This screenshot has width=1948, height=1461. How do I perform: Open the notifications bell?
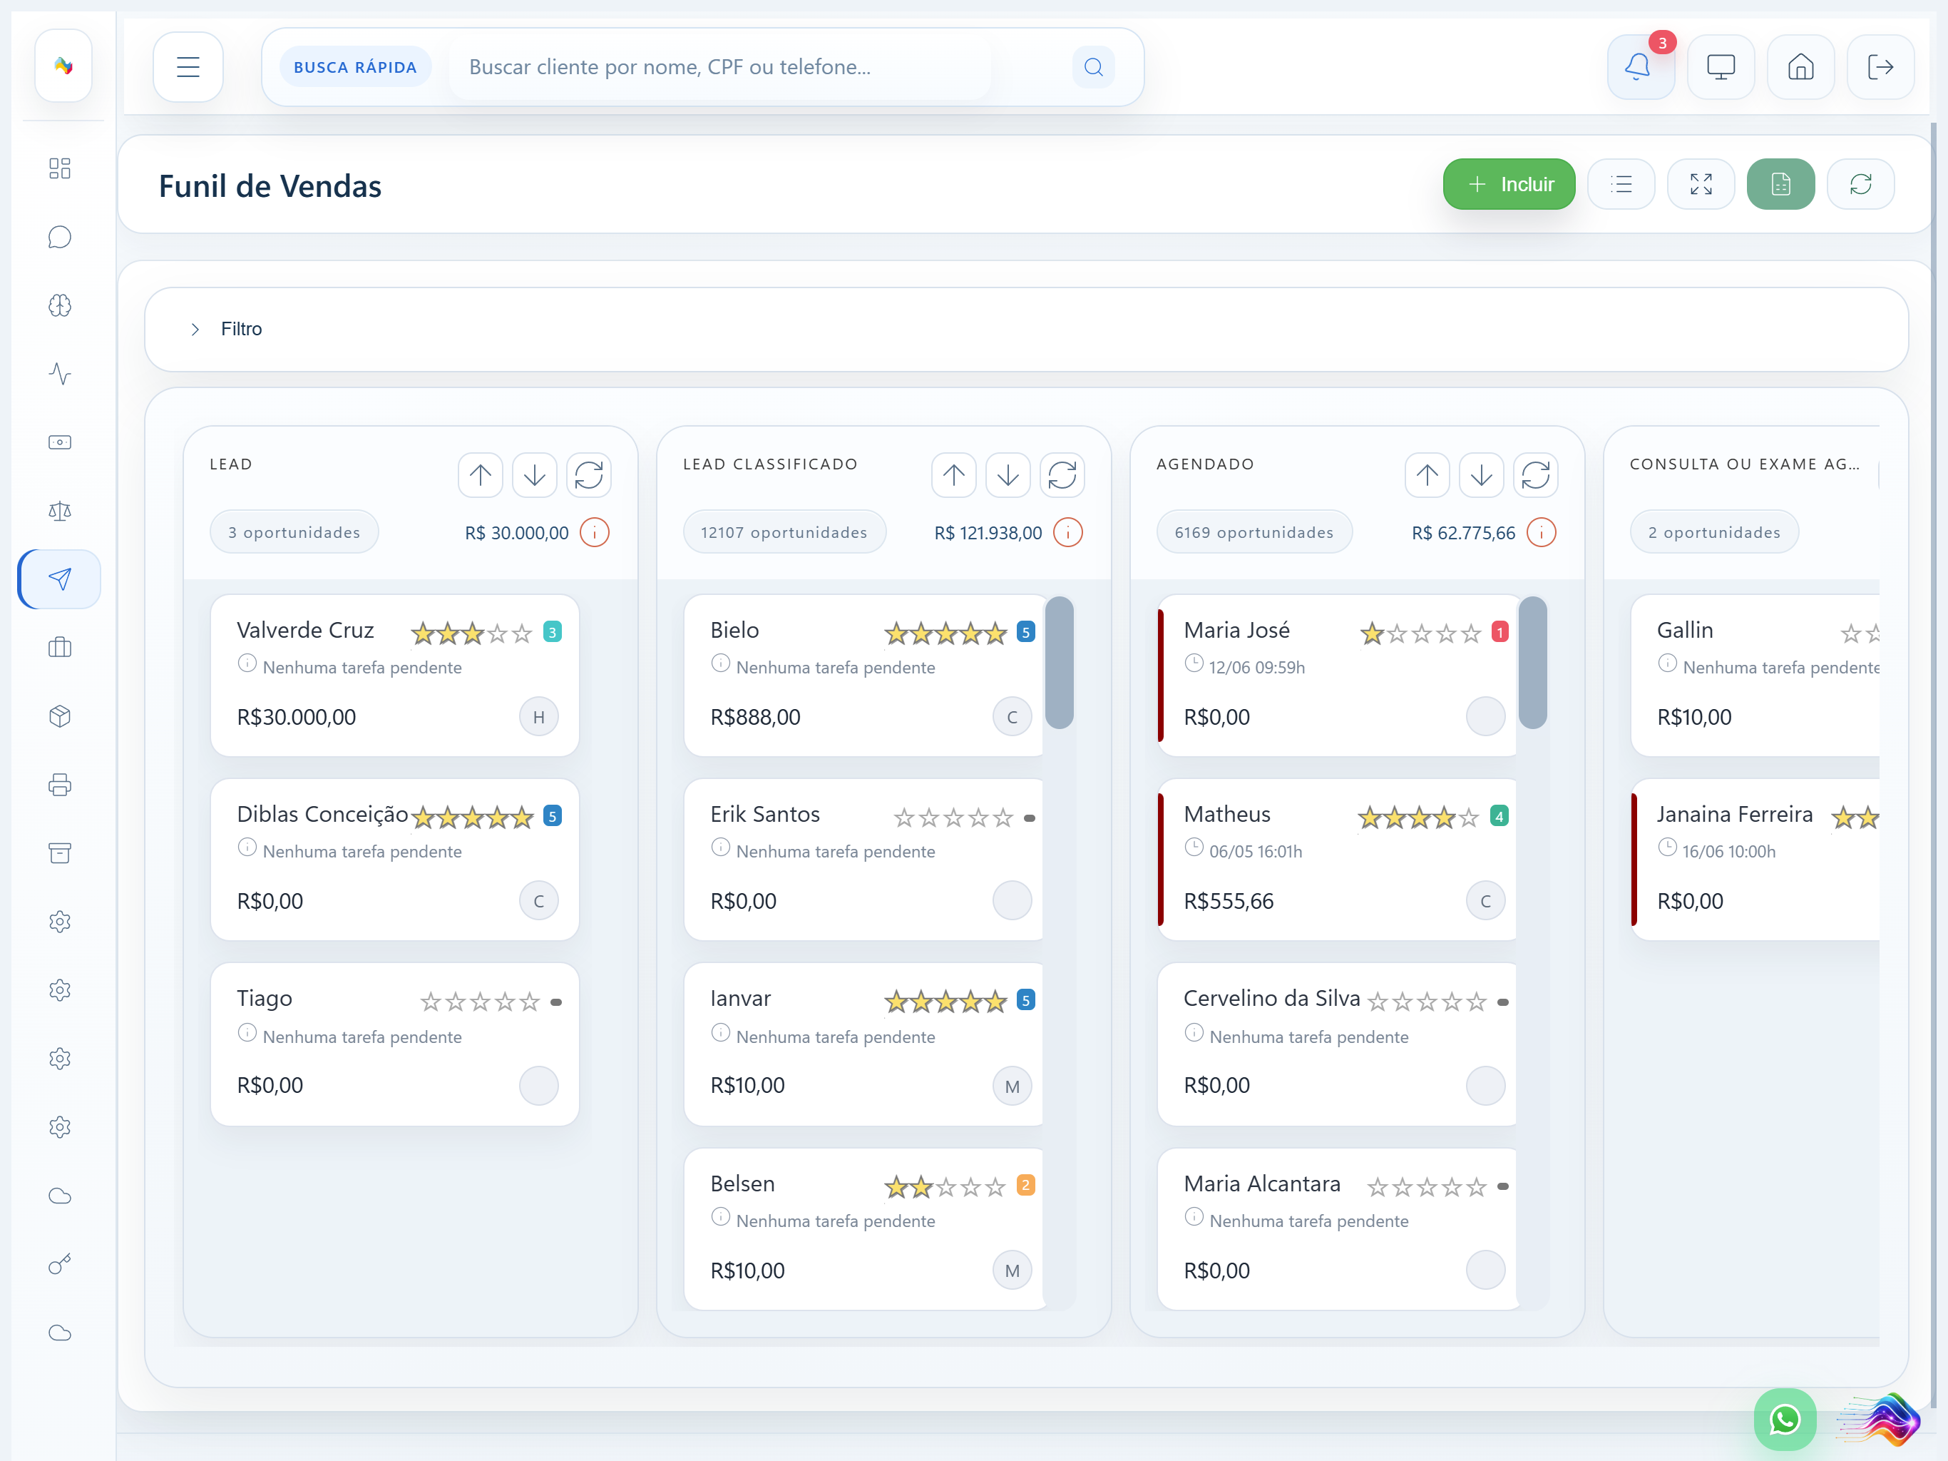pyautogui.click(x=1640, y=67)
